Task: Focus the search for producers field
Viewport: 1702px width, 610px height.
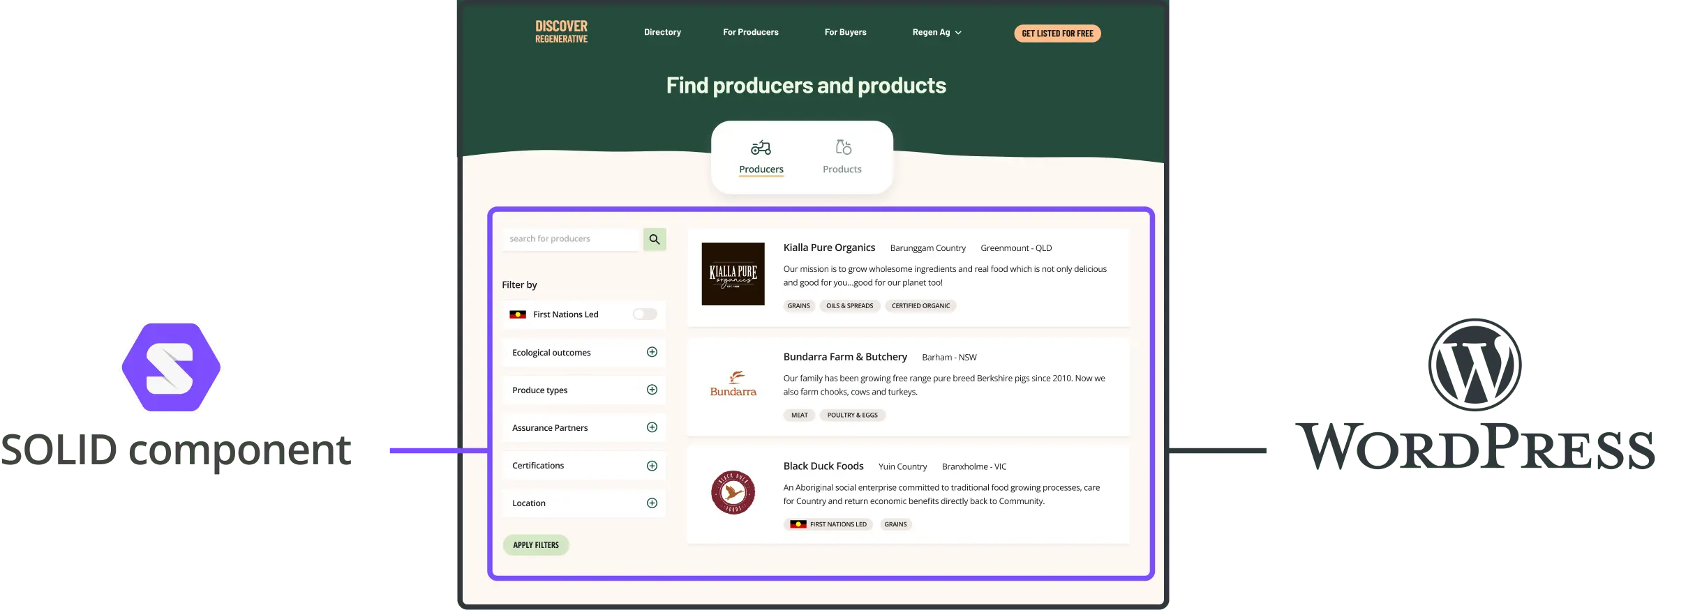Action: coord(572,239)
